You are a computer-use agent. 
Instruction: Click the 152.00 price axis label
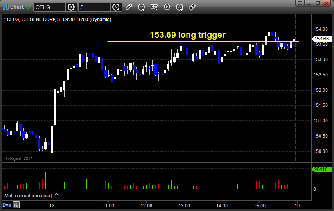click(x=320, y=90)
